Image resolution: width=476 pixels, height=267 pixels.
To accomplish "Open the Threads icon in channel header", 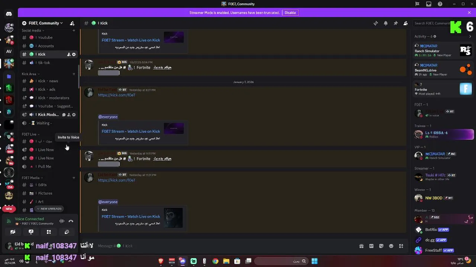I will [x=376, y=23].
